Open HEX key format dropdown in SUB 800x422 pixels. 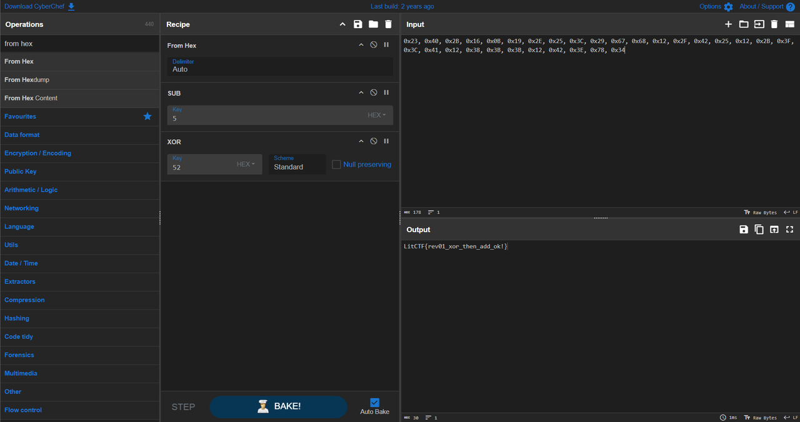pyautogui.click(x=376, y=115)
